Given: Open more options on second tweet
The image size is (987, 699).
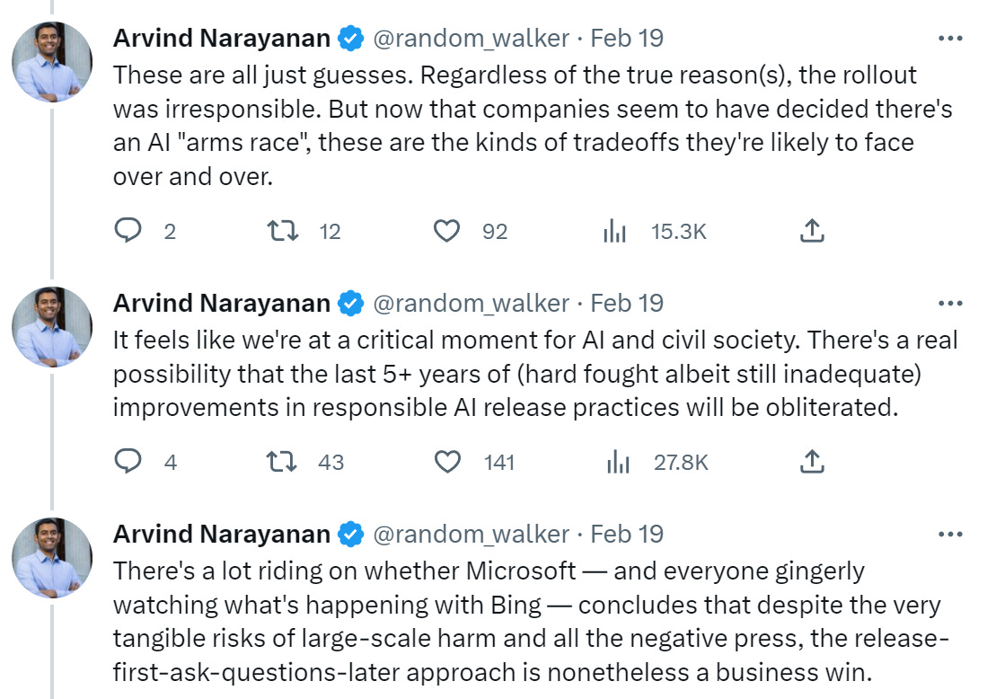Looking at the screenshot, I should pyautogui.click(x=949, y=303).
